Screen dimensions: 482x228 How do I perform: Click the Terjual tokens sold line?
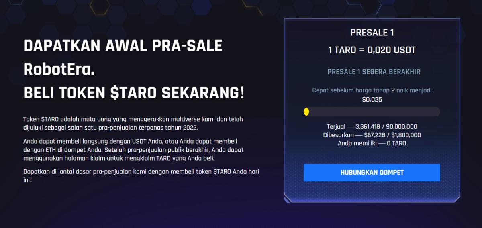(x=372, y=127)
